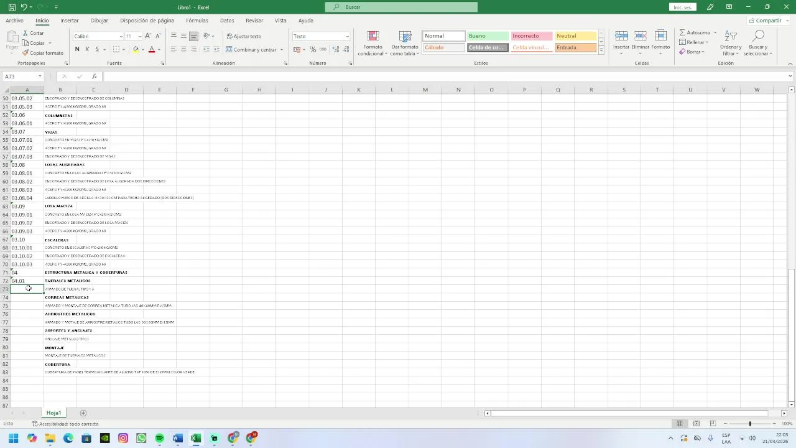The width and height of the screenshot is (796, 448).
Task: Select the Hoja1 sheet tab
Action: pyautogui.click(x=53, y=413)
